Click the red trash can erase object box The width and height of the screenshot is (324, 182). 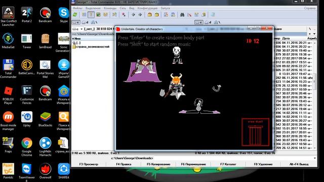(255, 132)
